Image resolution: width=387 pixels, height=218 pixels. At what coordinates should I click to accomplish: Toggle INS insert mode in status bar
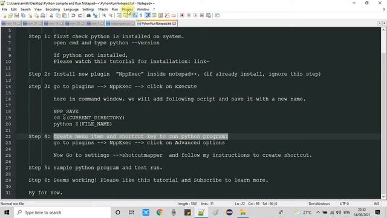[376, 203]
